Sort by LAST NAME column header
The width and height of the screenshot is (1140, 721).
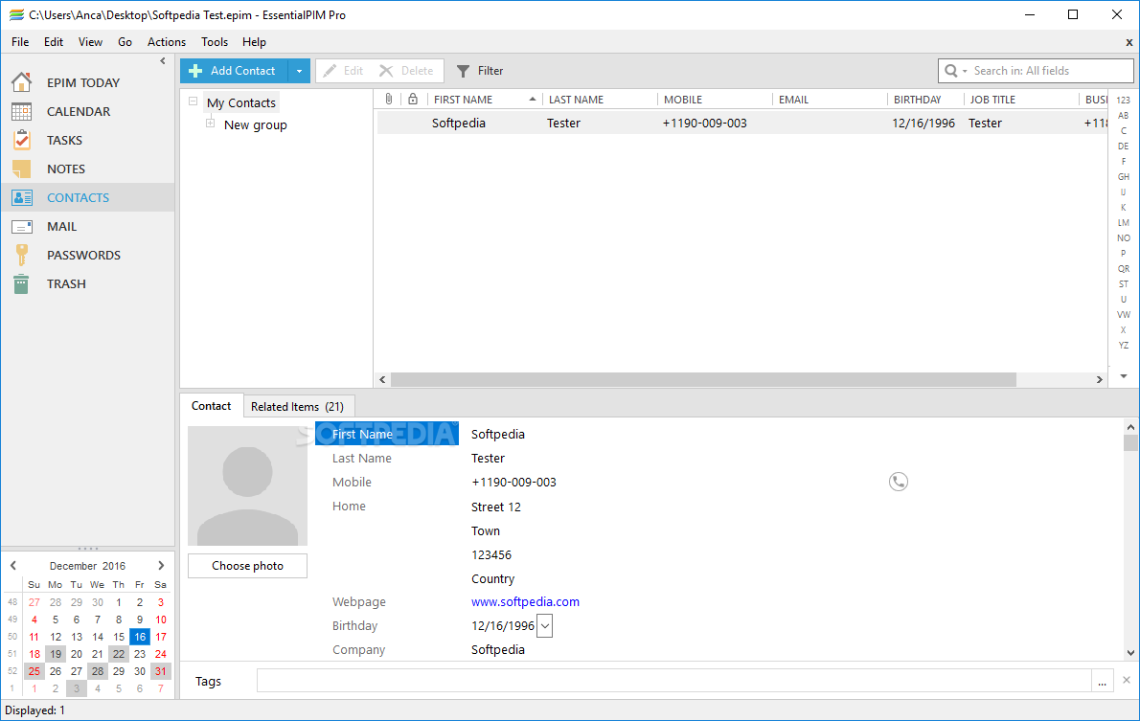tap(599, 100)
